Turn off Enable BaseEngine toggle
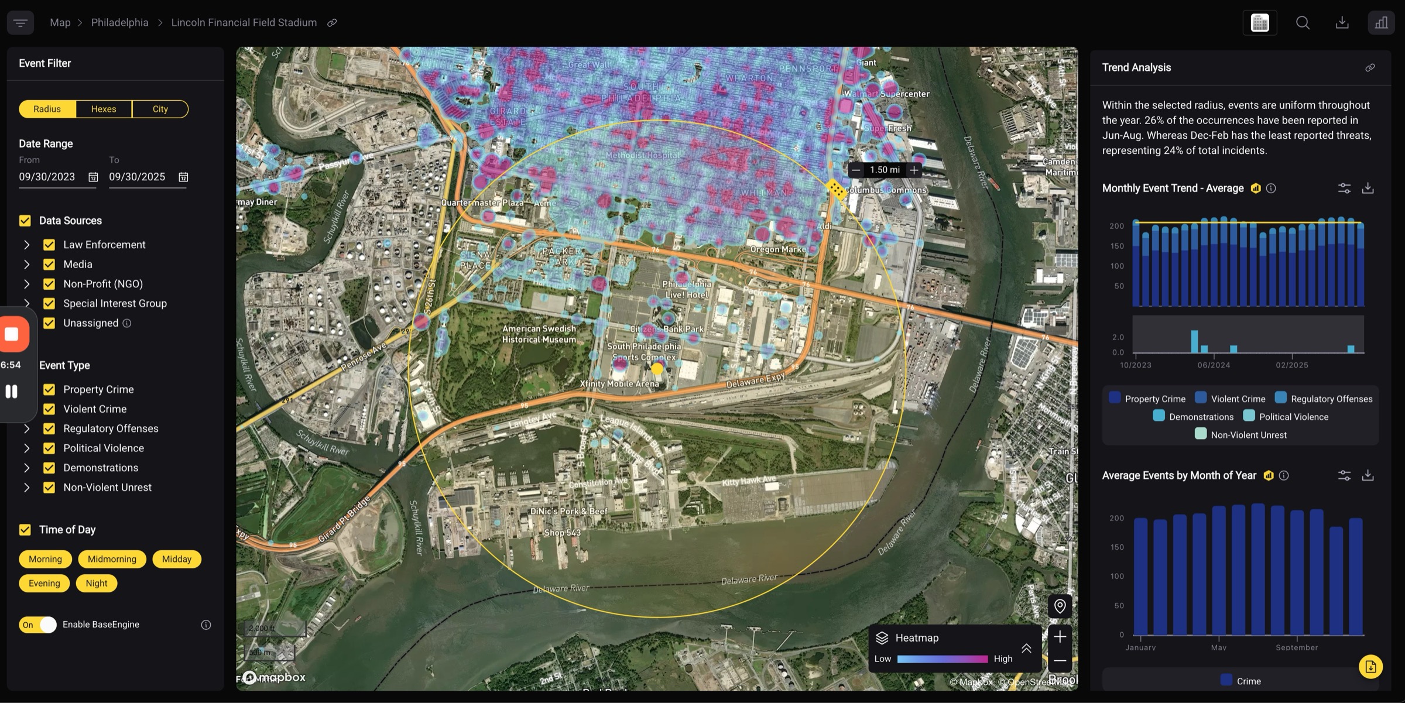 pos(38,625)
